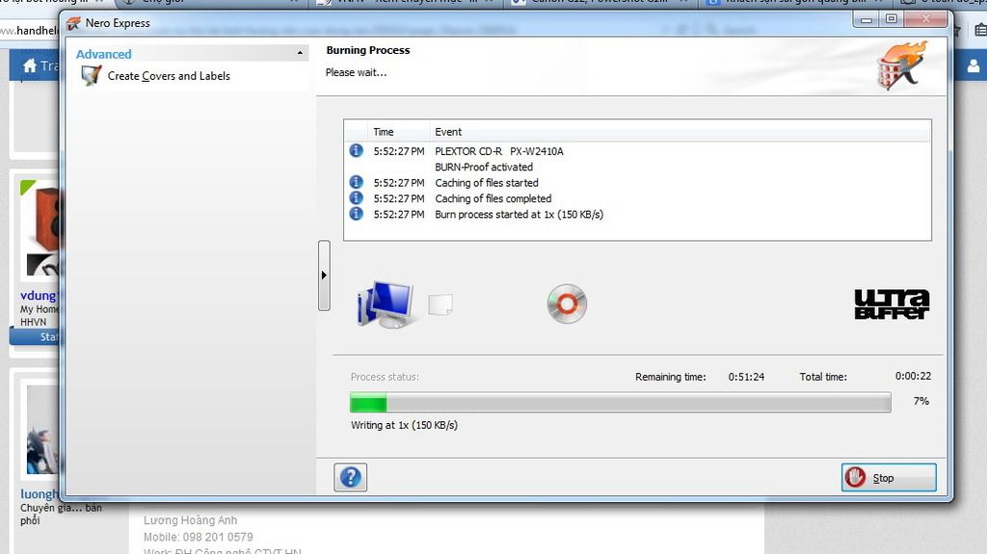Viewport: 987px width, 554px height.
Task: Select the Burn process started at 1x event
Action: [x=519, y=214]
